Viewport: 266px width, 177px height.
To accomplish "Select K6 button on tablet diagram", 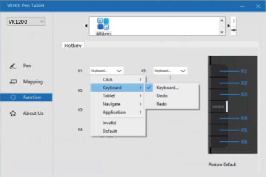I will [x=244, y=142].
